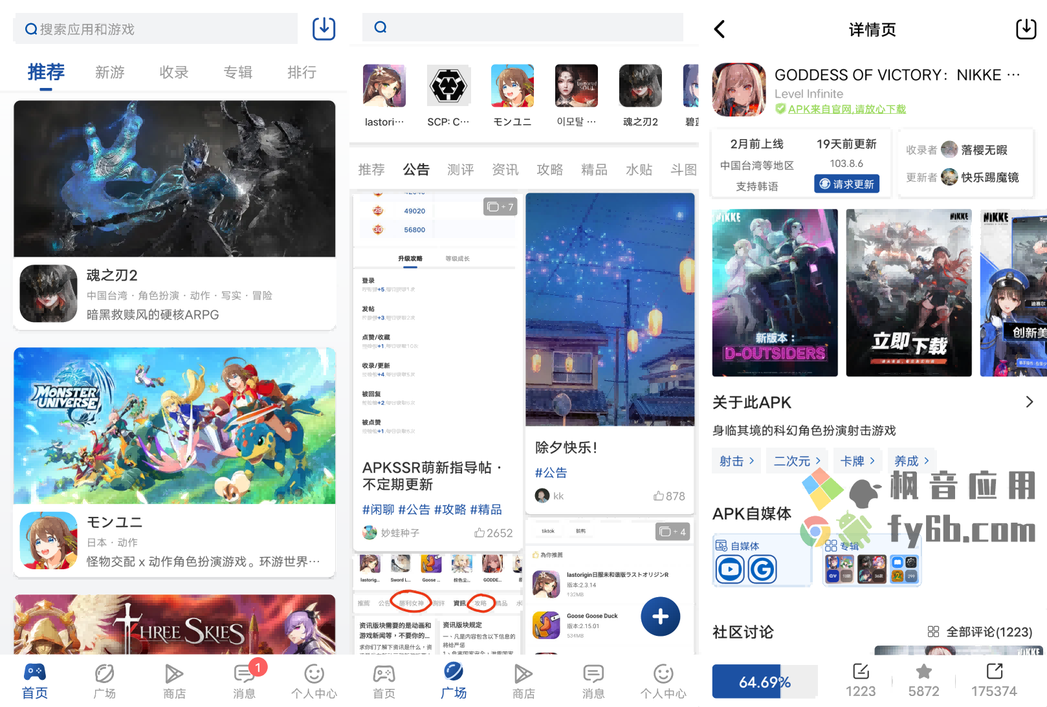Open 个人中心 in left bottom navigation
The width and height of the screenshot is (1047, 707).
[314, 681]
